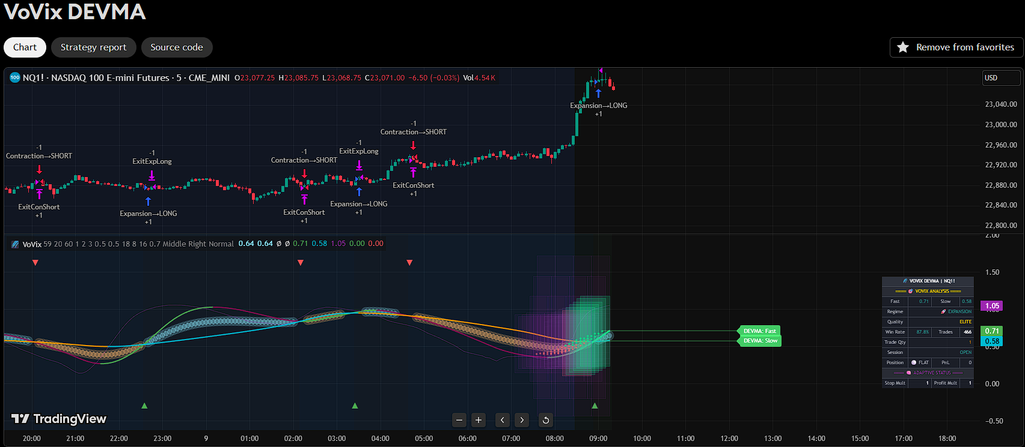The image size is (1025, 447).
Task: Click the 1.50 VoVix scale label
Action: point(993,272)
